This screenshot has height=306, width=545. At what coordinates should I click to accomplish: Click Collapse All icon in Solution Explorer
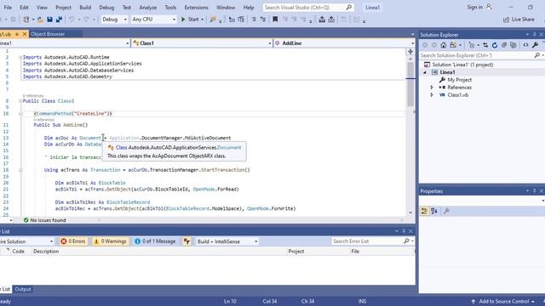504,45
